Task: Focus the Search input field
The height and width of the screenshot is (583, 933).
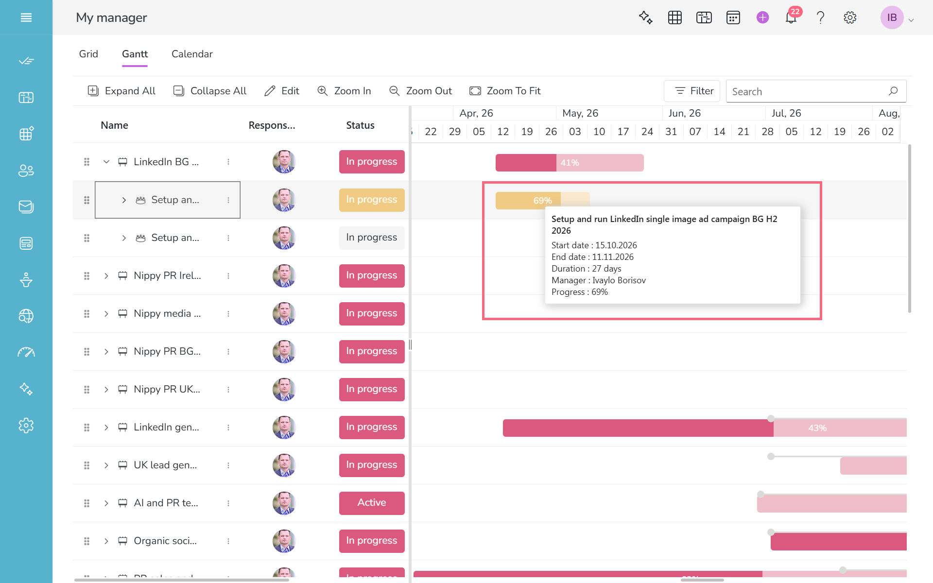Action: [x=816, y=91]
